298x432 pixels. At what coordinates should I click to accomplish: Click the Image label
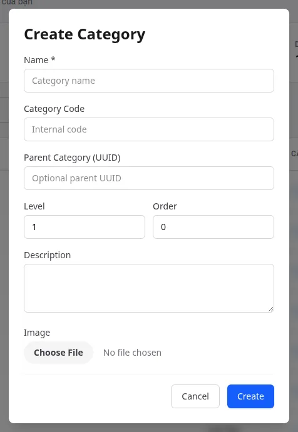(x=37, y=333)
